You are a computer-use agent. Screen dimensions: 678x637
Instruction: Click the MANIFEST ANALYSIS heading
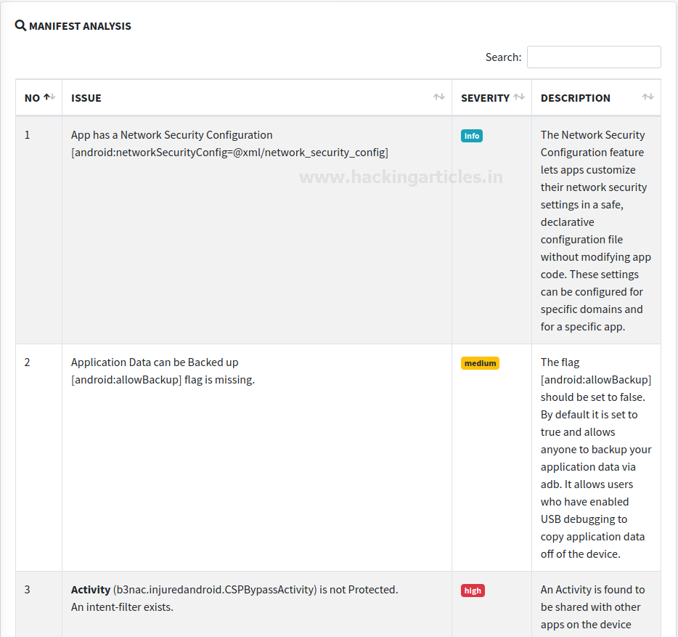click(80, 26)
